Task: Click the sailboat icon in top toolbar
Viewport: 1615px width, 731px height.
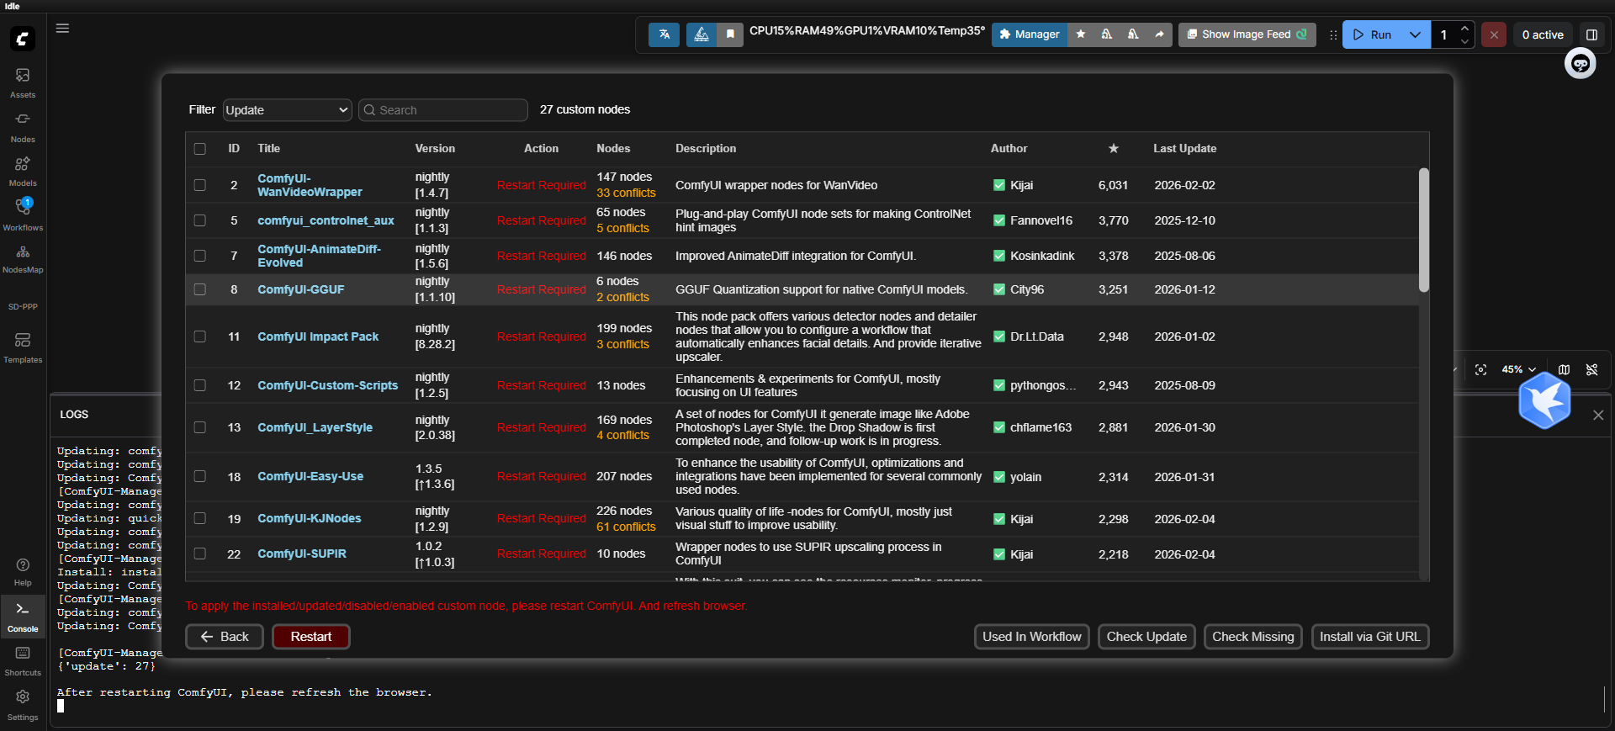Action: pyautogui.click(x=702, y=34)
